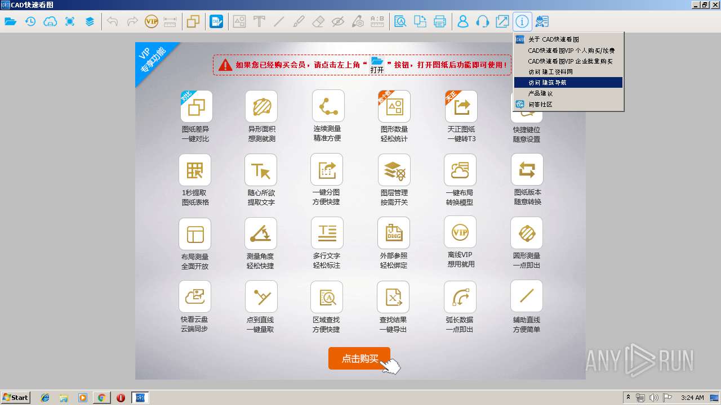Click the find text magnifier toolbar icon

click(400, 22)
